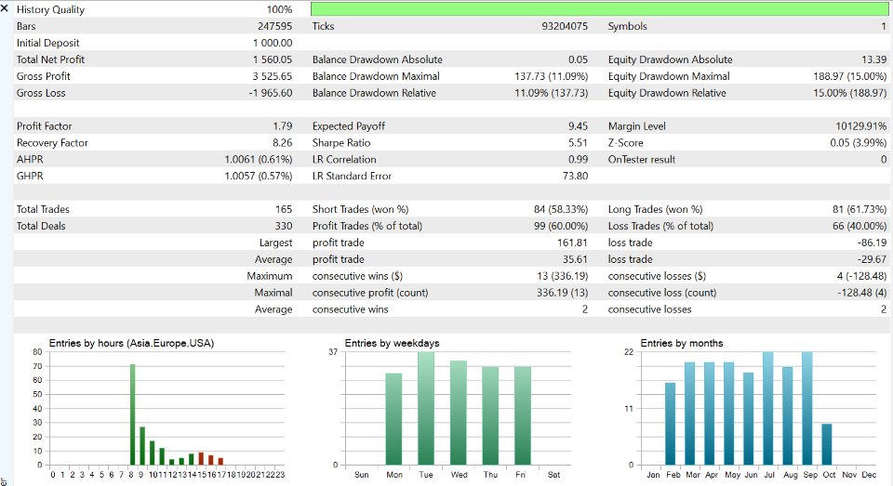
Task: Click the hour 9 bar in hours chart
Action: click(142, 446)
